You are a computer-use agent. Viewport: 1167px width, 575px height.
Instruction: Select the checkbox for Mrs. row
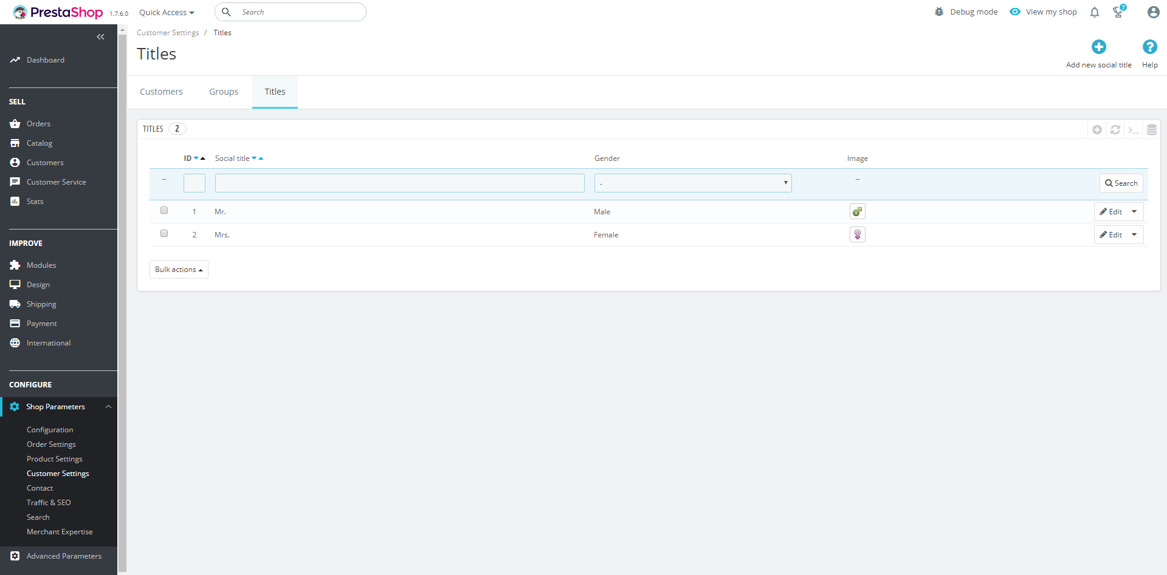pyautogui.click(x=164, y=233)
